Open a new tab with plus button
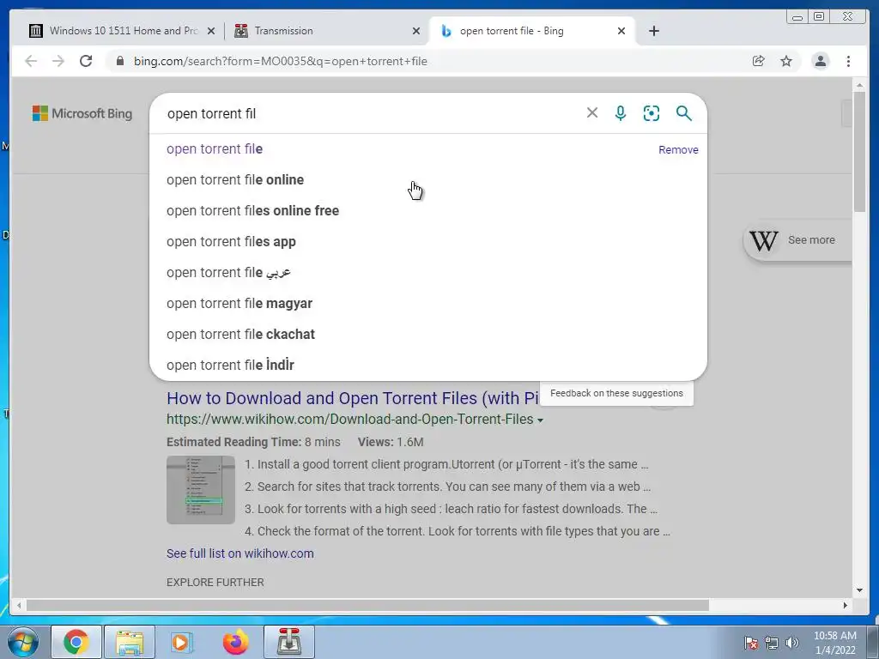879x659 pixels. (x=653, y=31)
